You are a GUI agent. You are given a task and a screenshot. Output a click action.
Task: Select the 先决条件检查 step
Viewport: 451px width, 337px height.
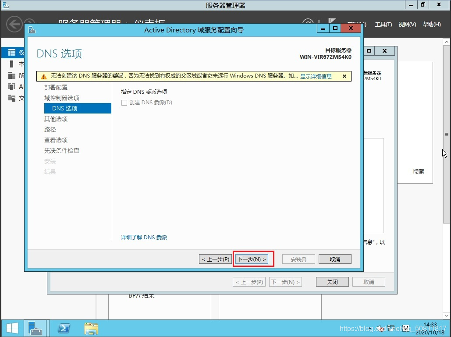point(61,150)
